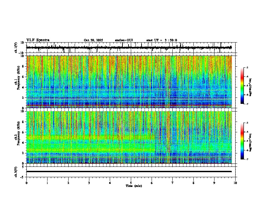This screenshot has height=205, width=265.
Task: Click the time axis tick label "1"
Action: tap(47, 183)
